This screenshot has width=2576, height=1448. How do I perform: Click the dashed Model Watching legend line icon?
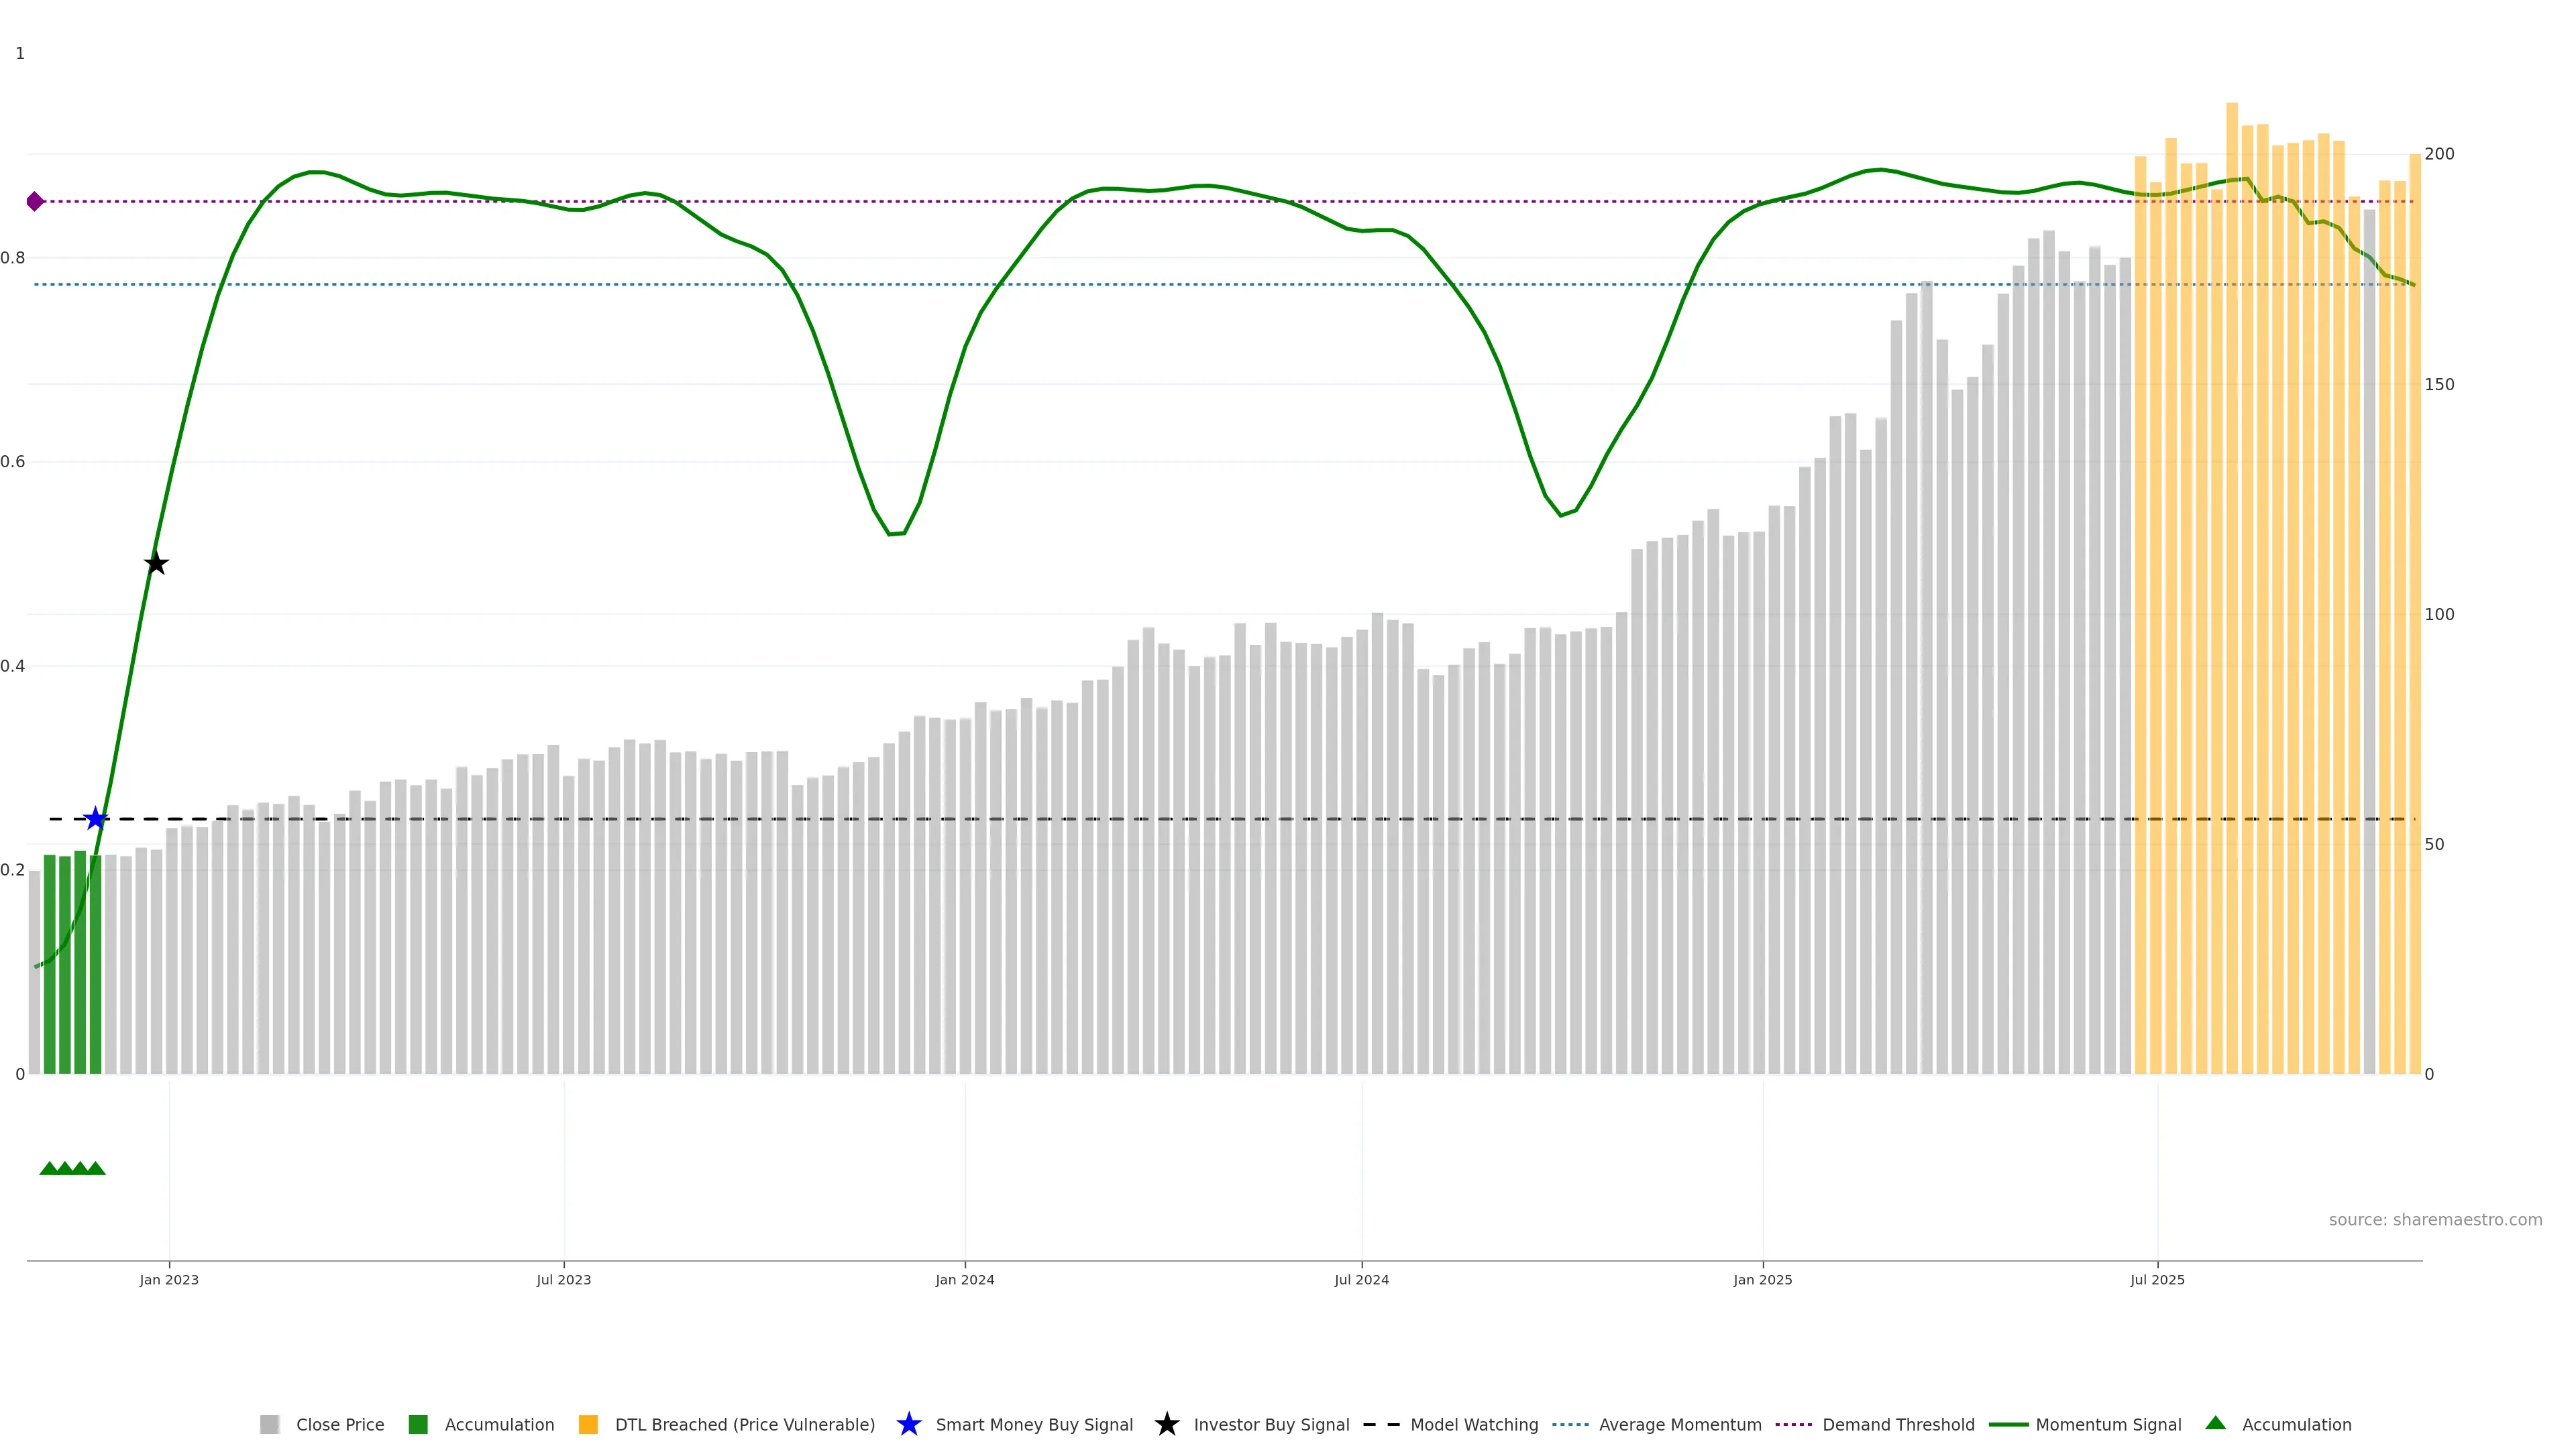tap(1381, 1424)
